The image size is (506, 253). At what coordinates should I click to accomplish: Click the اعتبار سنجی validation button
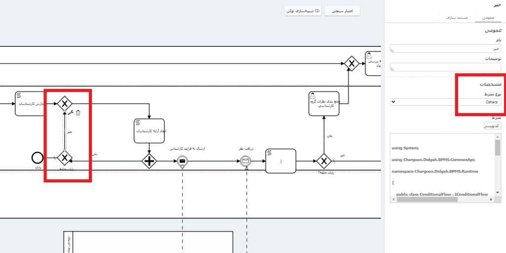pos(342,10)
